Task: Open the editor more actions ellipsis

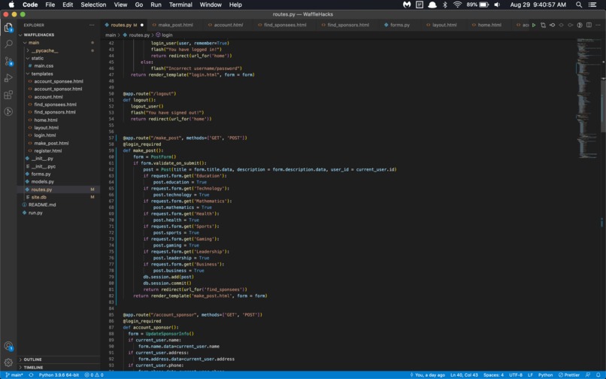Action: pos(598,25)
